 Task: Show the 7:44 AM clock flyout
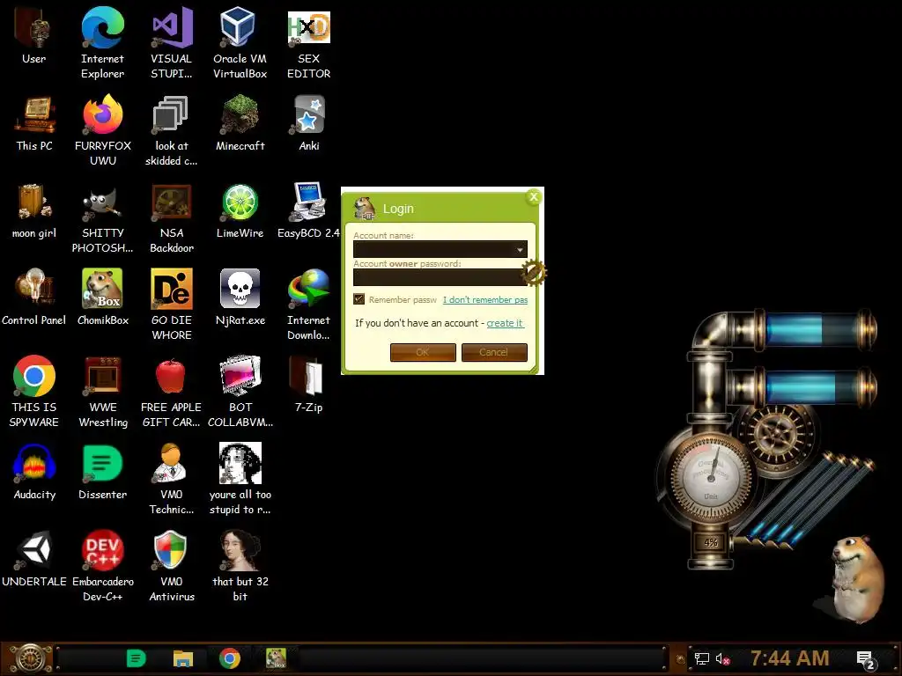789,658
